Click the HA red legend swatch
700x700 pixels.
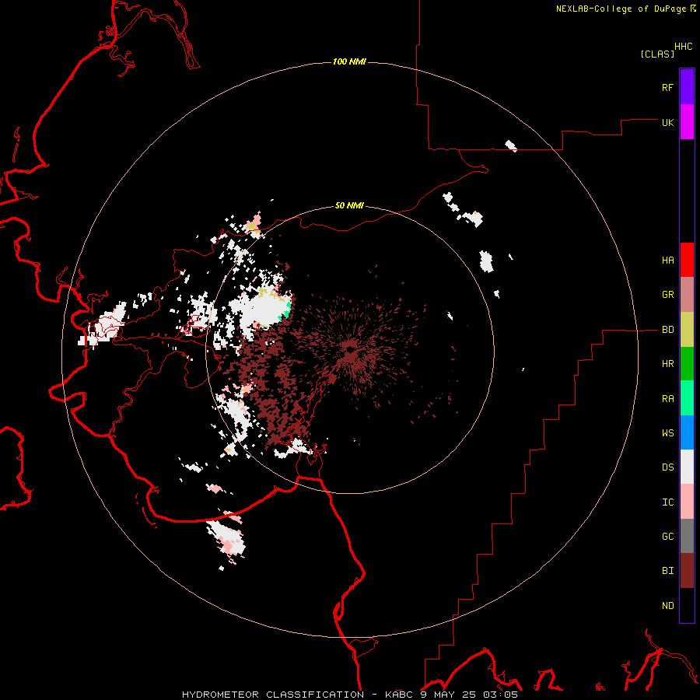pos(687,260)
